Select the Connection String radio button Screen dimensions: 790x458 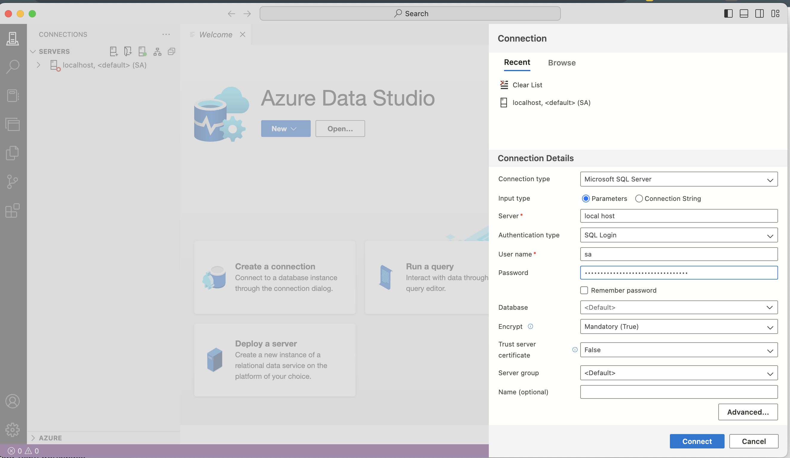tap(639, 199)
